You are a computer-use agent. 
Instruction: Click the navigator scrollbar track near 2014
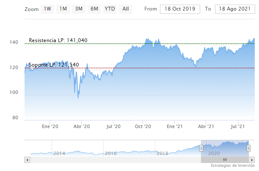click(59, 160)
